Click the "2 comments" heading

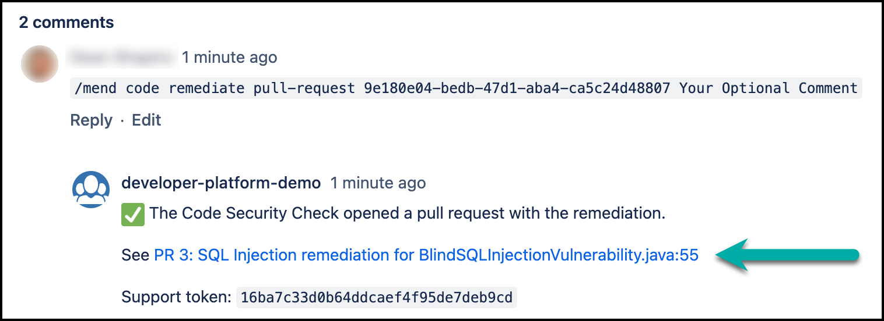coord(66,23)
